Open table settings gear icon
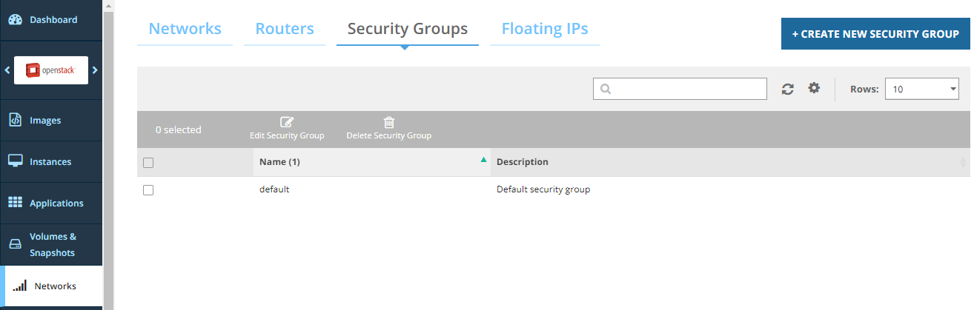Screen dimensions: 974x310 [814, 88]
